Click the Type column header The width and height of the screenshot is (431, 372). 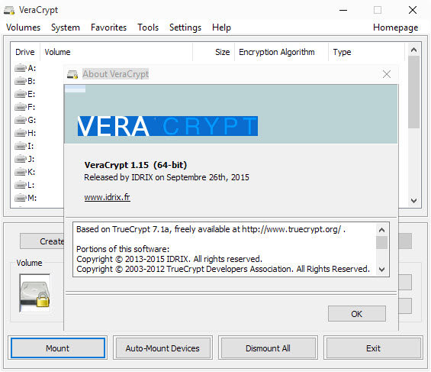366,52
